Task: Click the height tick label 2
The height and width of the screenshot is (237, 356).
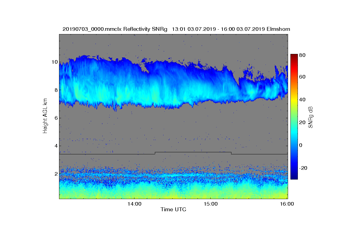Action: point(55,174)
